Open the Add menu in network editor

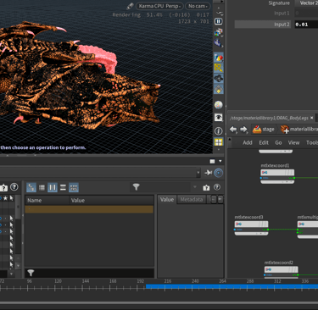248,142
